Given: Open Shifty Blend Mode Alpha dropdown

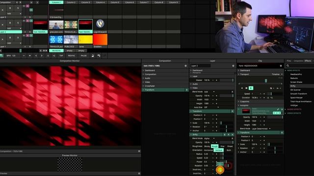Looking at the screenshot, I should pyautogui.click(x=209, y=138).
